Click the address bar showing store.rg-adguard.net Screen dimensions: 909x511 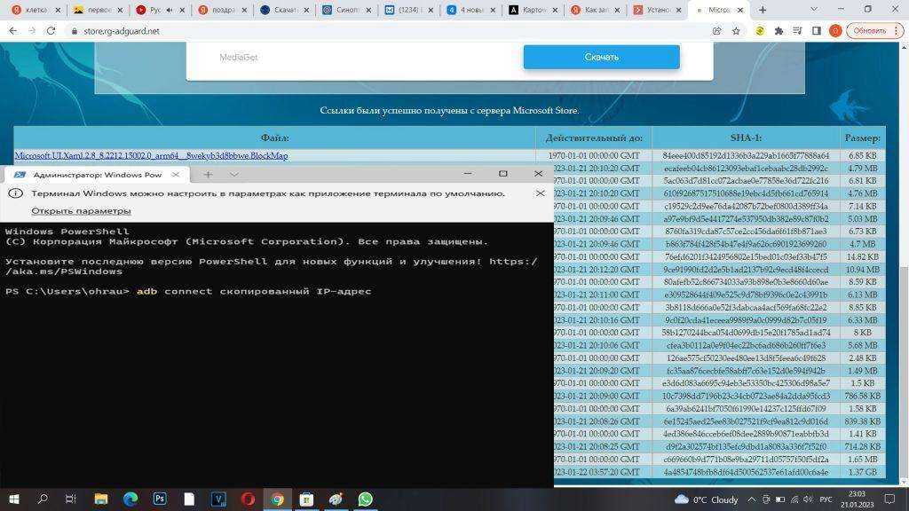coord(355,30)
